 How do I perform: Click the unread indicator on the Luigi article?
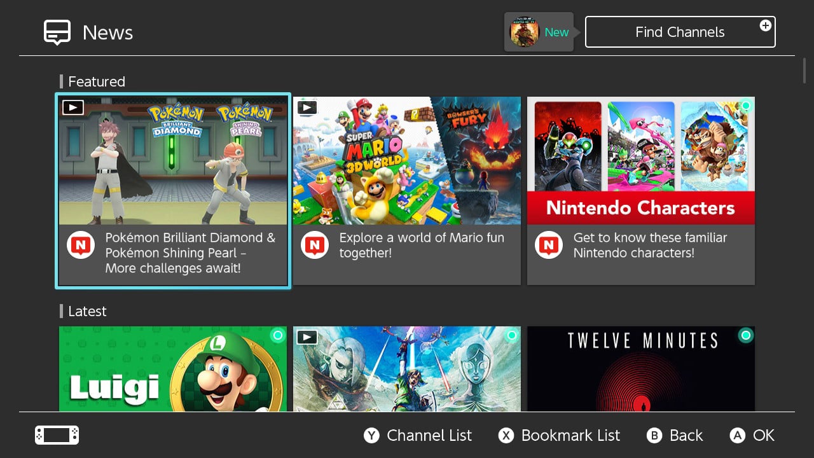pos(278,336)
